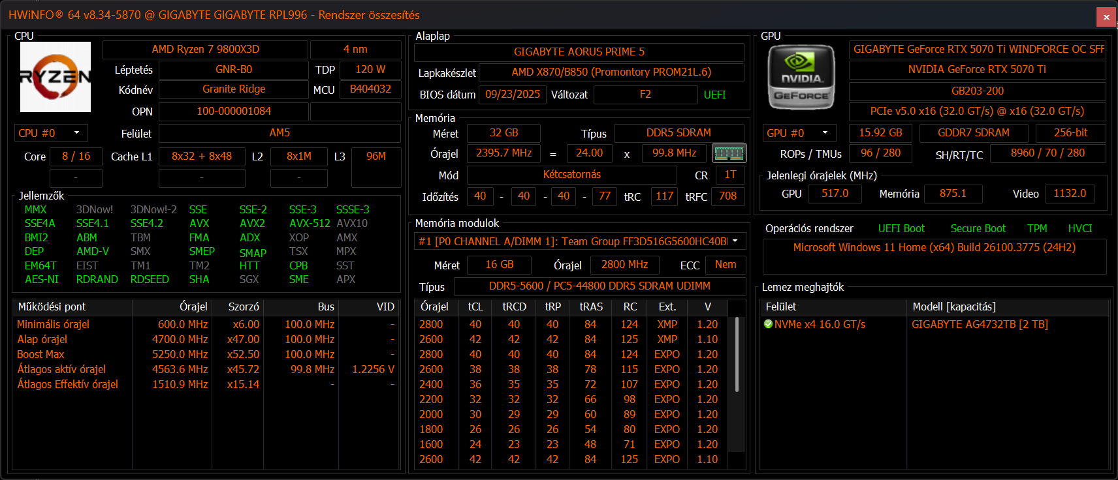The image size is (1118, 480).
Task: Click the HVCI status label
Action: pos(1079,228)
